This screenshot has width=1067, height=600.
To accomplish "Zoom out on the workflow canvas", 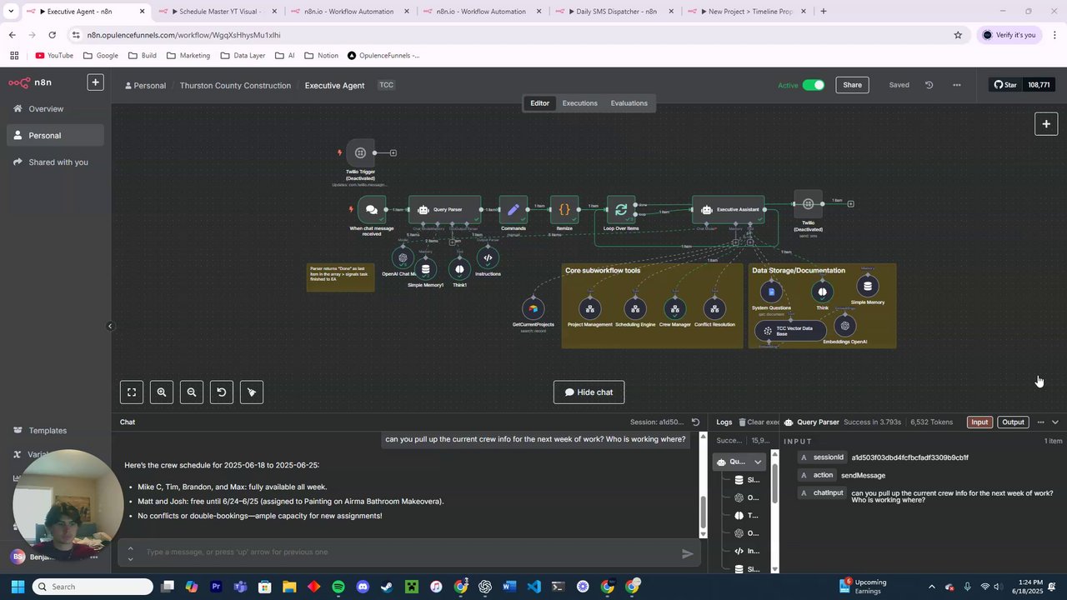I will (192, 392).
